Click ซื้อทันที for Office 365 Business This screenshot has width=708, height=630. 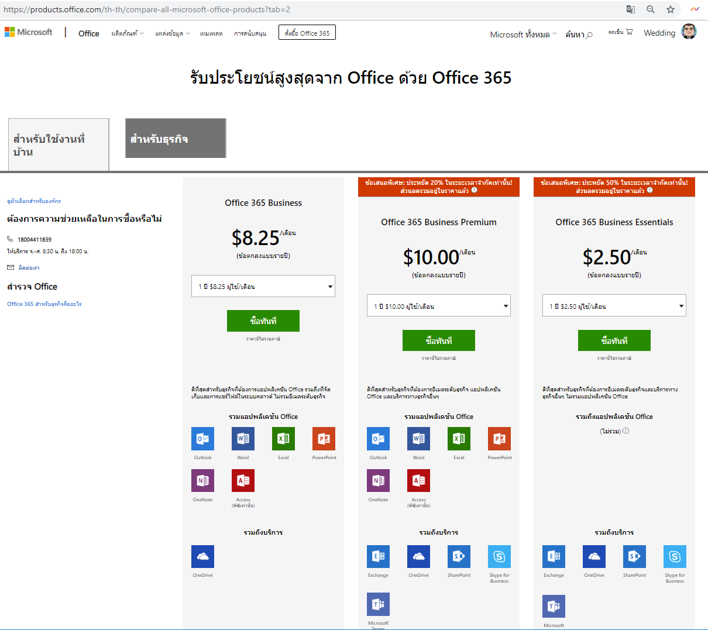point(263,321)
